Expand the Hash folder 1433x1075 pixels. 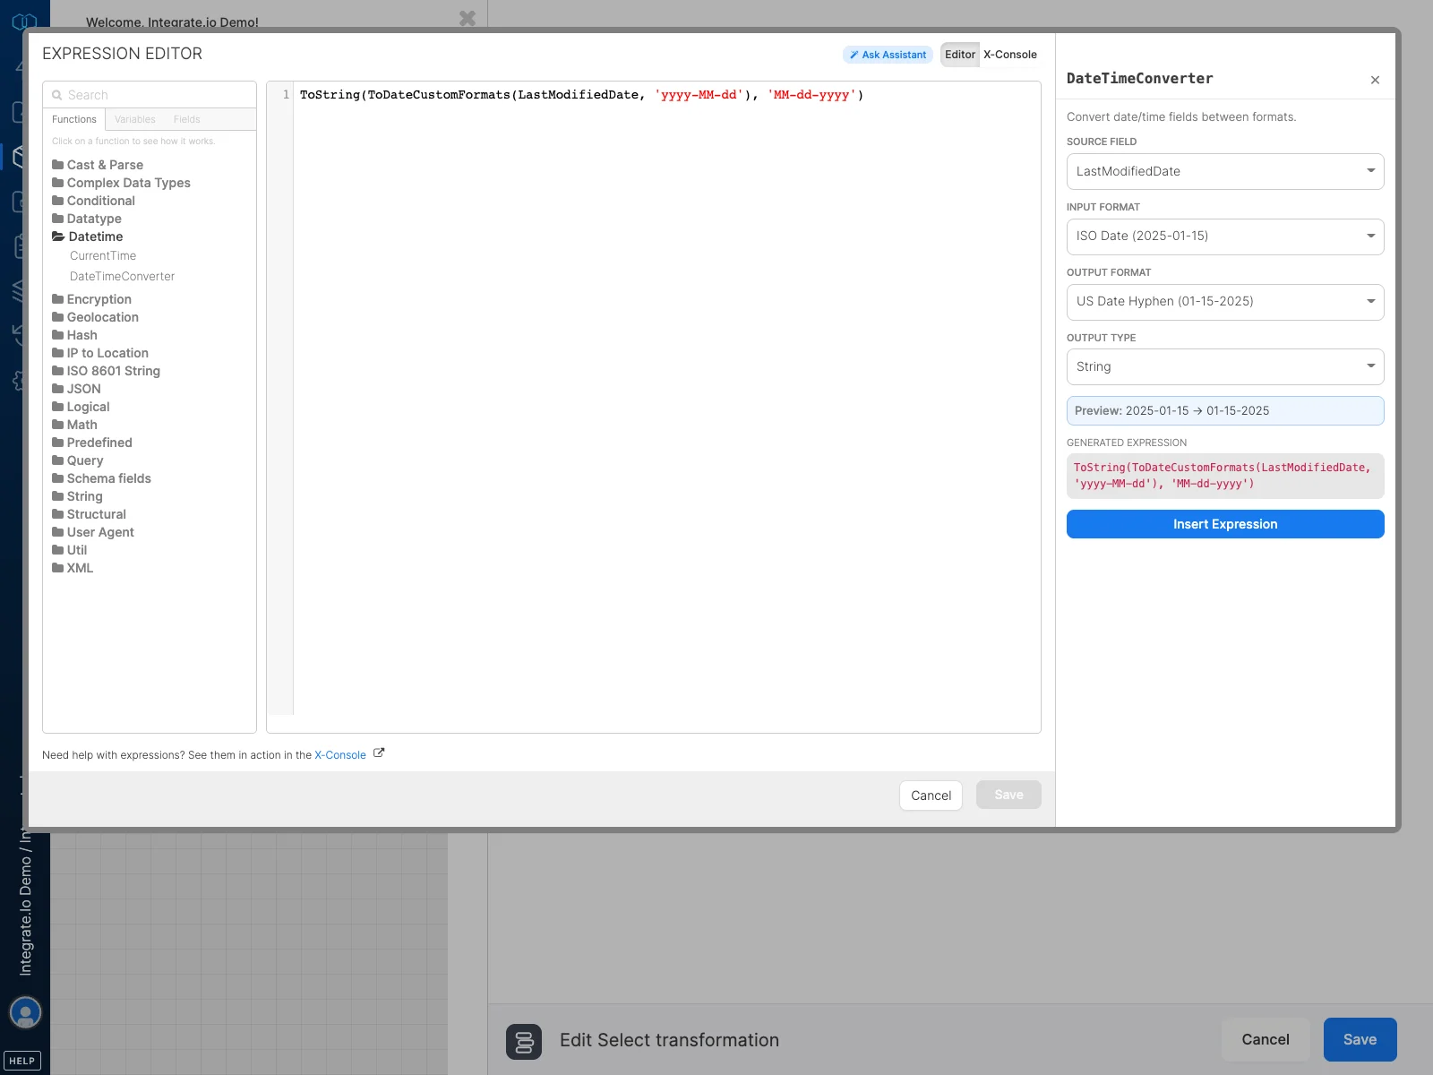tap(74, 335)
